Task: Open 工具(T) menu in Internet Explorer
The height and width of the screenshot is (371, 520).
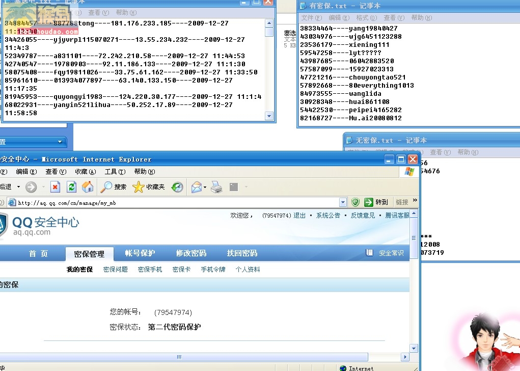Action: (x=115, y=172)
